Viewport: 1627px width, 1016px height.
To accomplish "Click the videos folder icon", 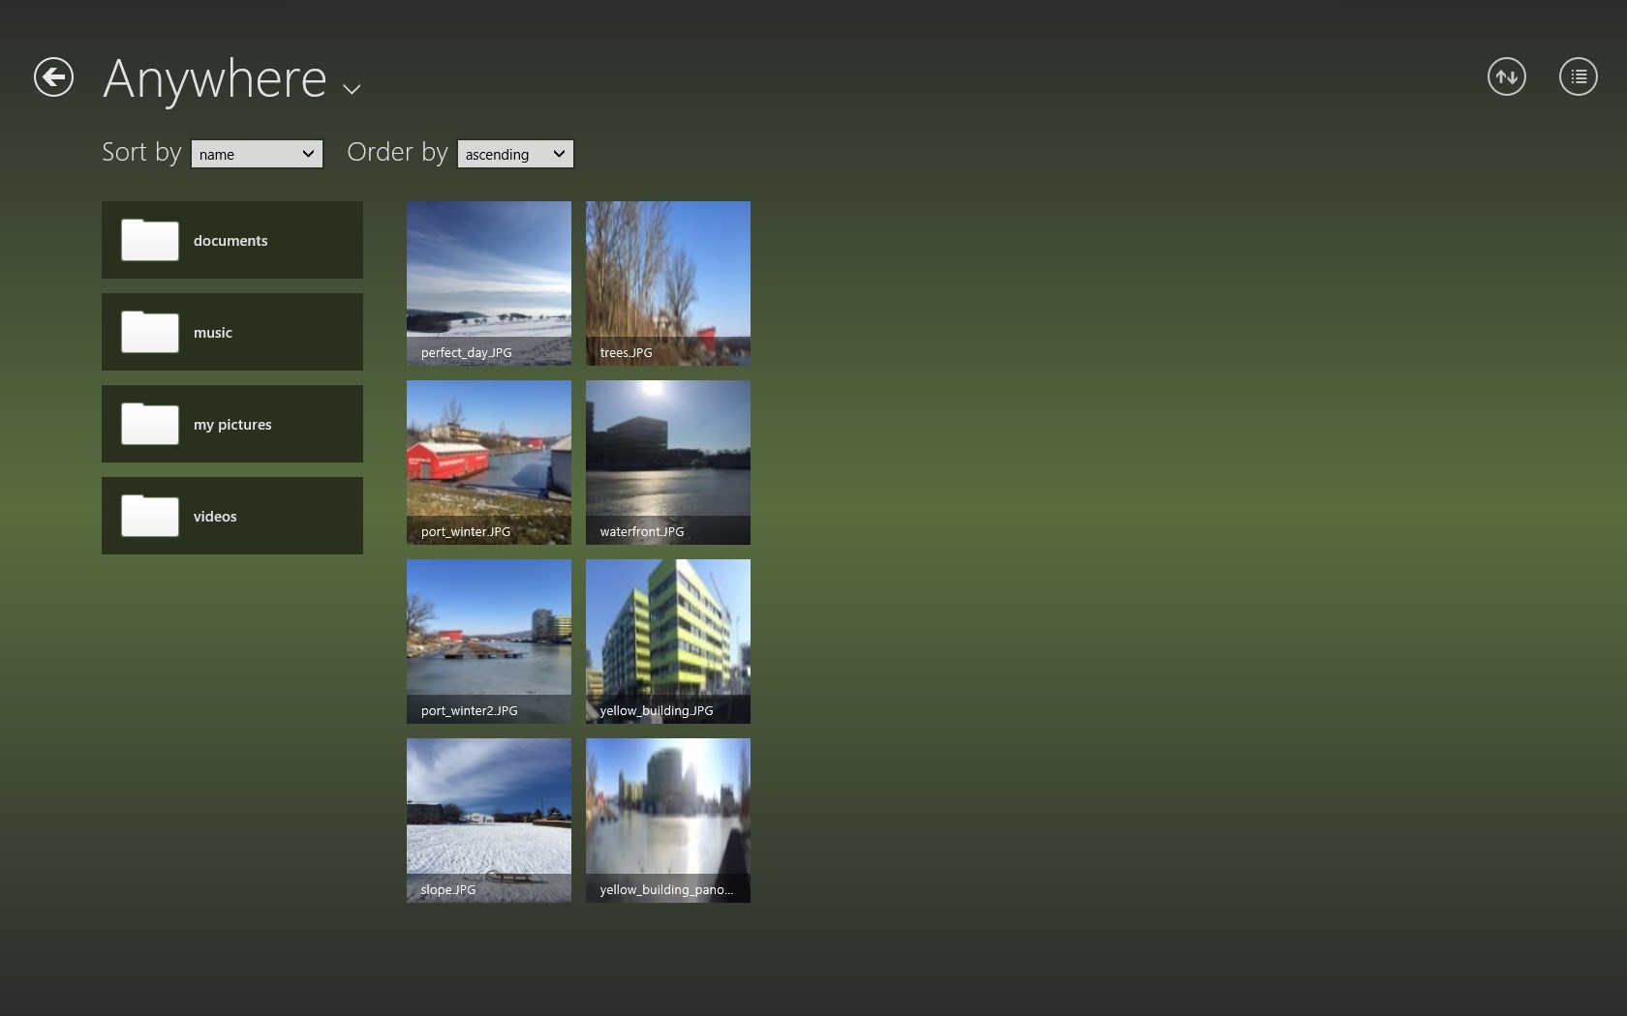I will tap(149, 517).
